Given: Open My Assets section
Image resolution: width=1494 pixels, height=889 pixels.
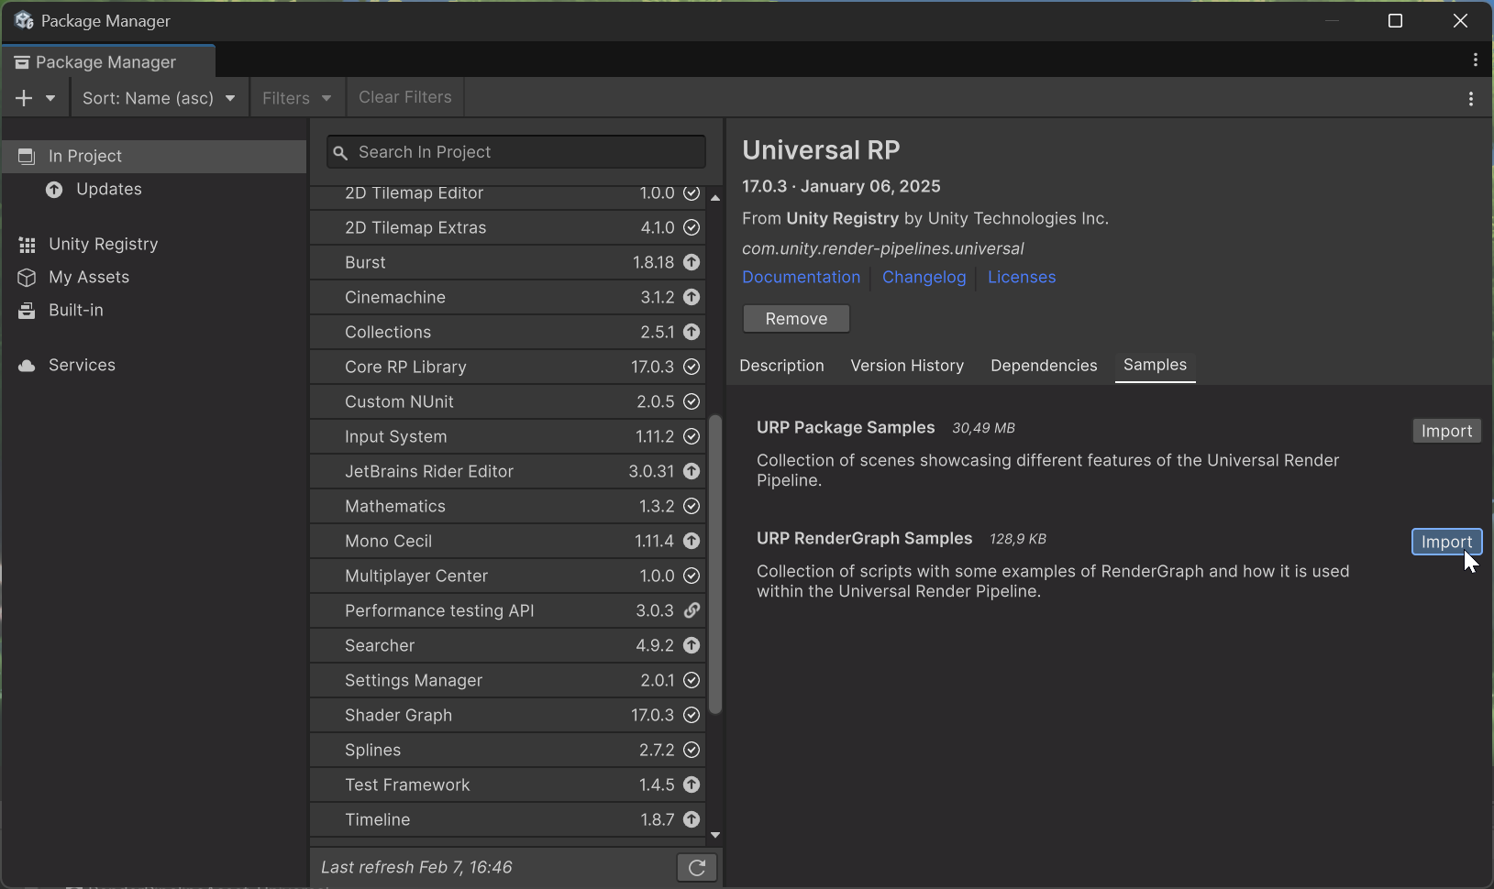Looking at the screenshot, I should pos(89,277).
